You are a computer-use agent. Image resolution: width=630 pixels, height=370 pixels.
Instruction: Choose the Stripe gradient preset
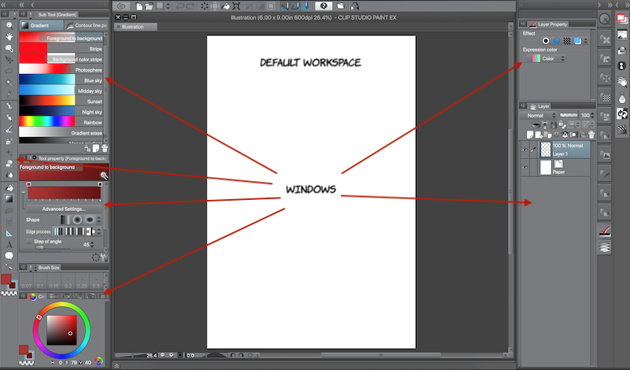(x=61, y=49)
